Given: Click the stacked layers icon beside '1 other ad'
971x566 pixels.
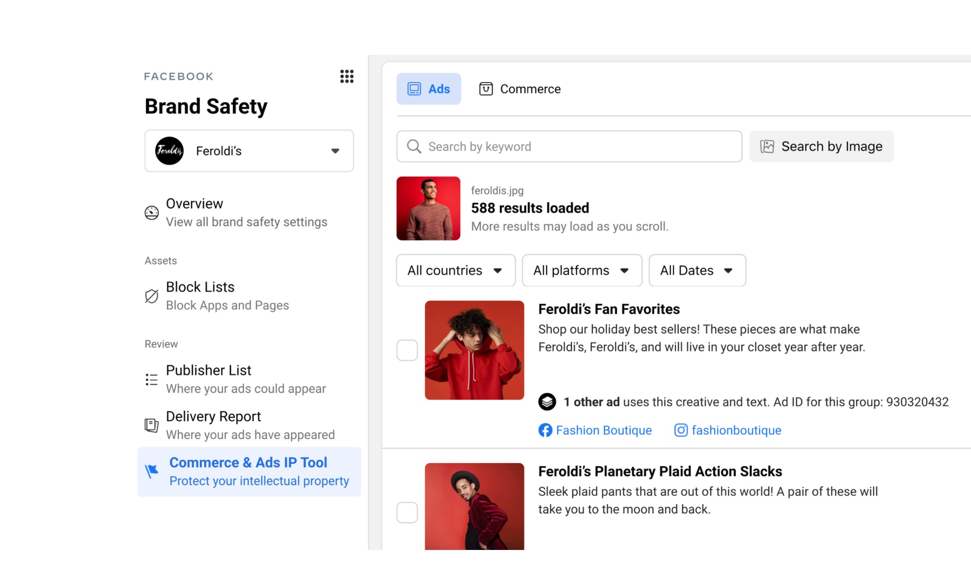Looking at the screenshot, I should coord(547,402).
